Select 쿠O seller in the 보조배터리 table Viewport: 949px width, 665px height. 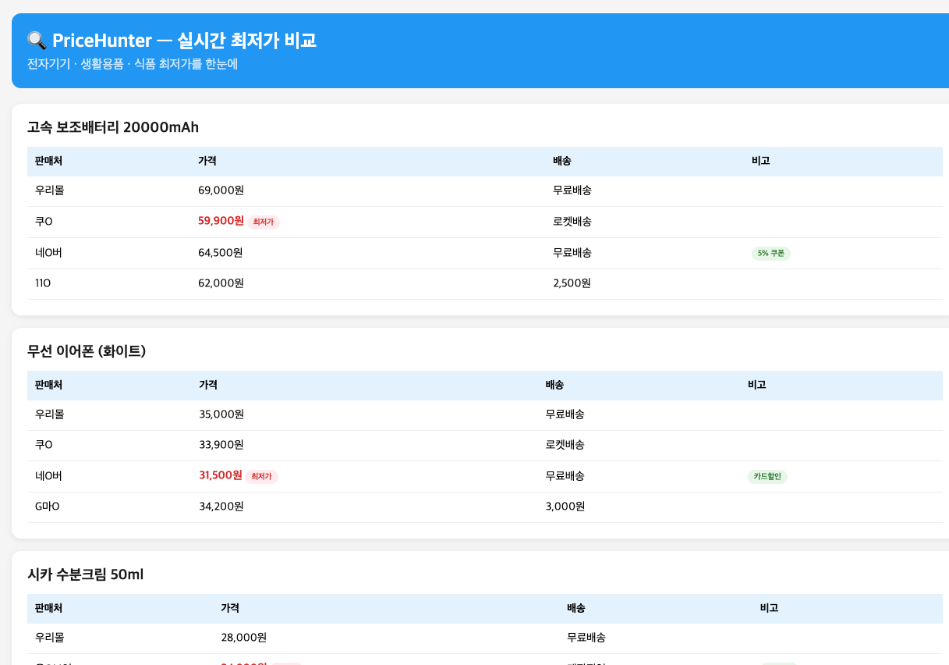(x=44, y=222)
